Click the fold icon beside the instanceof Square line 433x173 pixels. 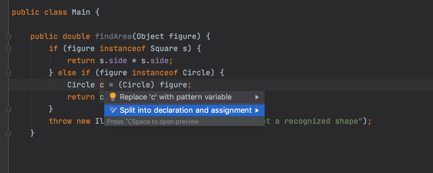[x=8, y=49]
